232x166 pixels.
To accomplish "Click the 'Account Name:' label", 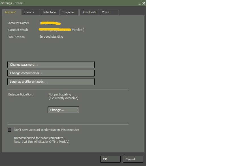I will click(x=19, y=23).
